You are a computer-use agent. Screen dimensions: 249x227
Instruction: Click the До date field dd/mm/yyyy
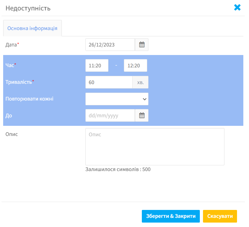(x=110, y=115)
